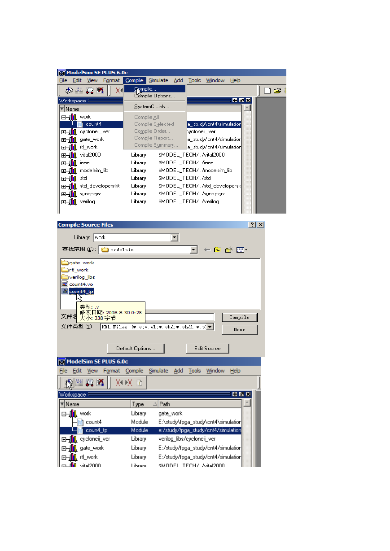Image resolution: width=390 pixels, height=551 pixels.
Task: Select the gate_work folder in file list
Action: [x=78, y=262]
